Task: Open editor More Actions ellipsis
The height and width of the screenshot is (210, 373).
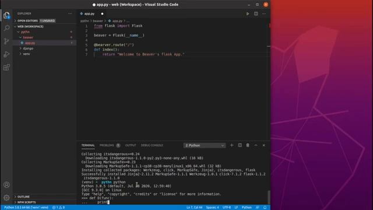Action: click(264, 14)
